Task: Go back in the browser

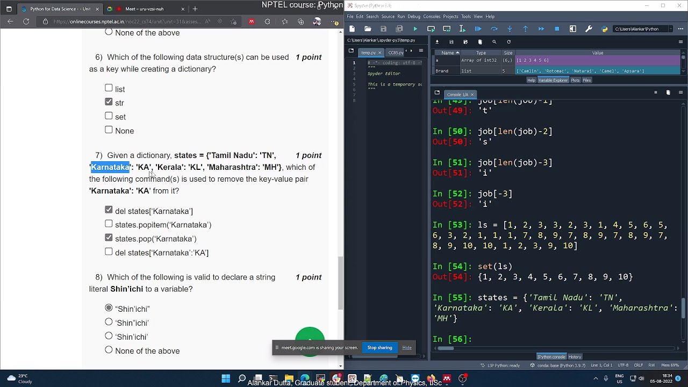Action: (x=10, y=21)
